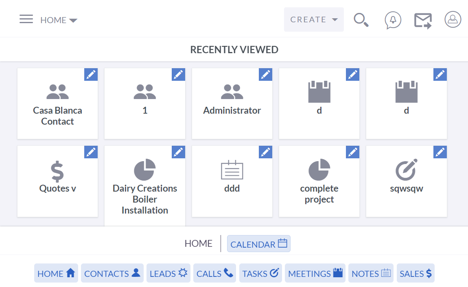This screenshot has height=287, width=468.
Task: Switch to the CALENDAR tab
Action: point(258,244)
